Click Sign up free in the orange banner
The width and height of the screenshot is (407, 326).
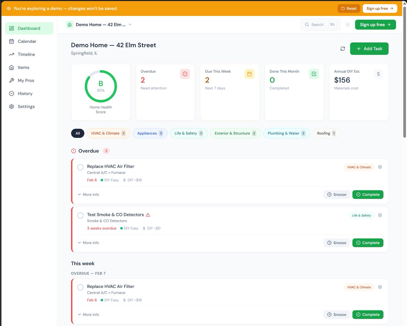tap(380, 8)
